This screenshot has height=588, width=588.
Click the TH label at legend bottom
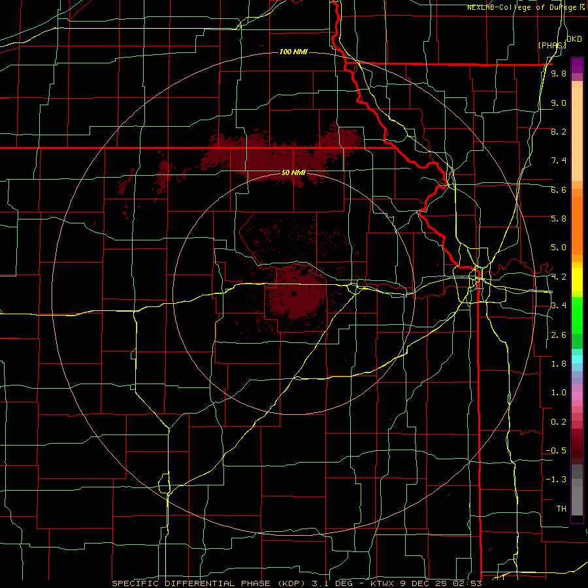(x=561, y=509)
